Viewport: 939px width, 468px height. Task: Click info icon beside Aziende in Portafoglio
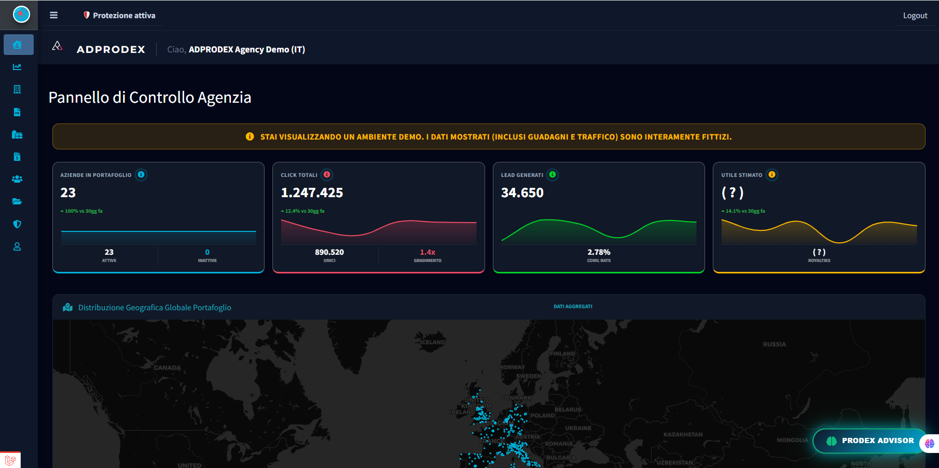point(141,174)
